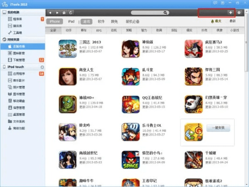The height and width of the screenshot is (187, 249).
Task: Select the 全部 category tab
Action: (53, 30)
